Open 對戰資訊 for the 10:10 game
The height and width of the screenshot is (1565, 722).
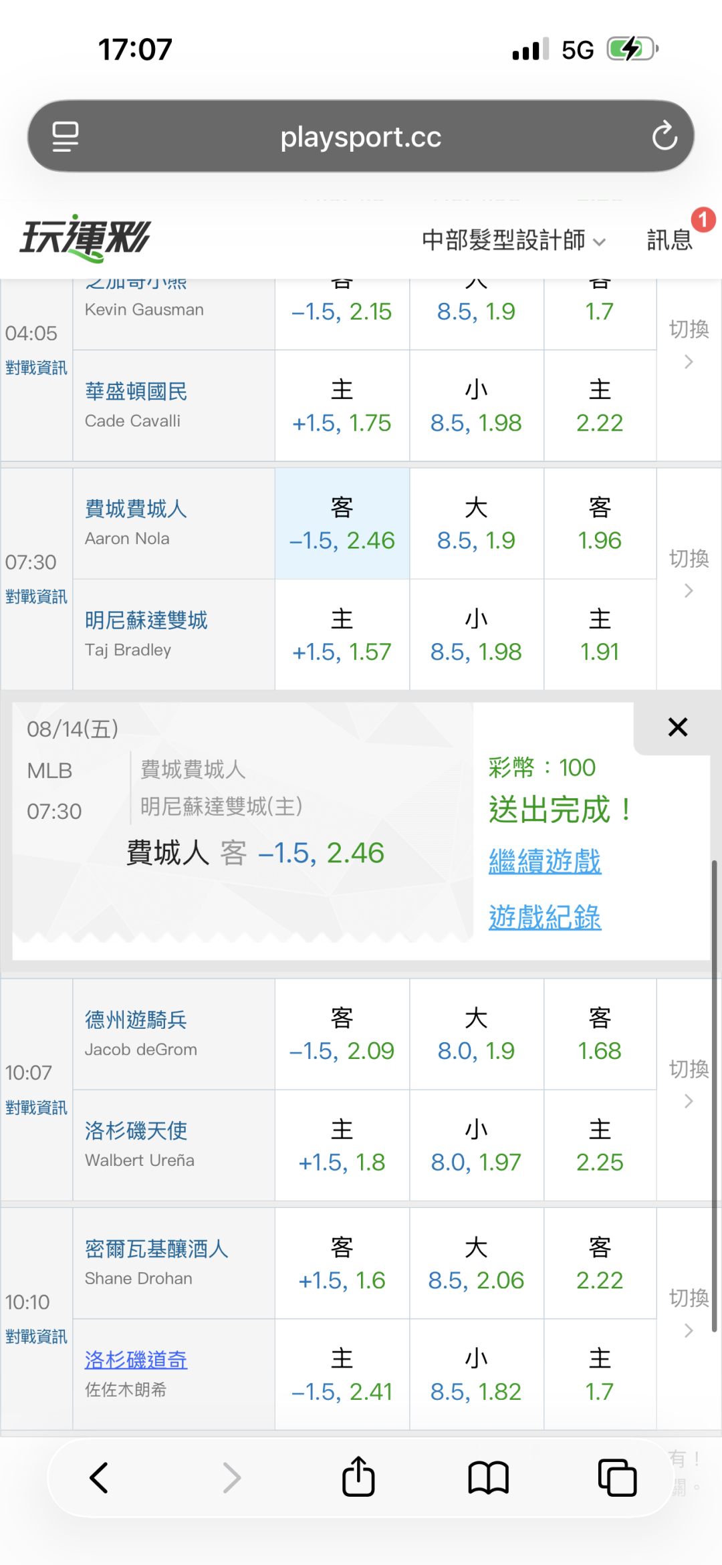point(36,1336)
